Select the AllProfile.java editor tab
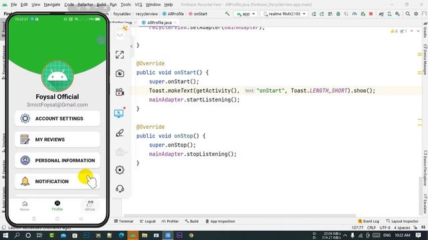 (159, 23)
